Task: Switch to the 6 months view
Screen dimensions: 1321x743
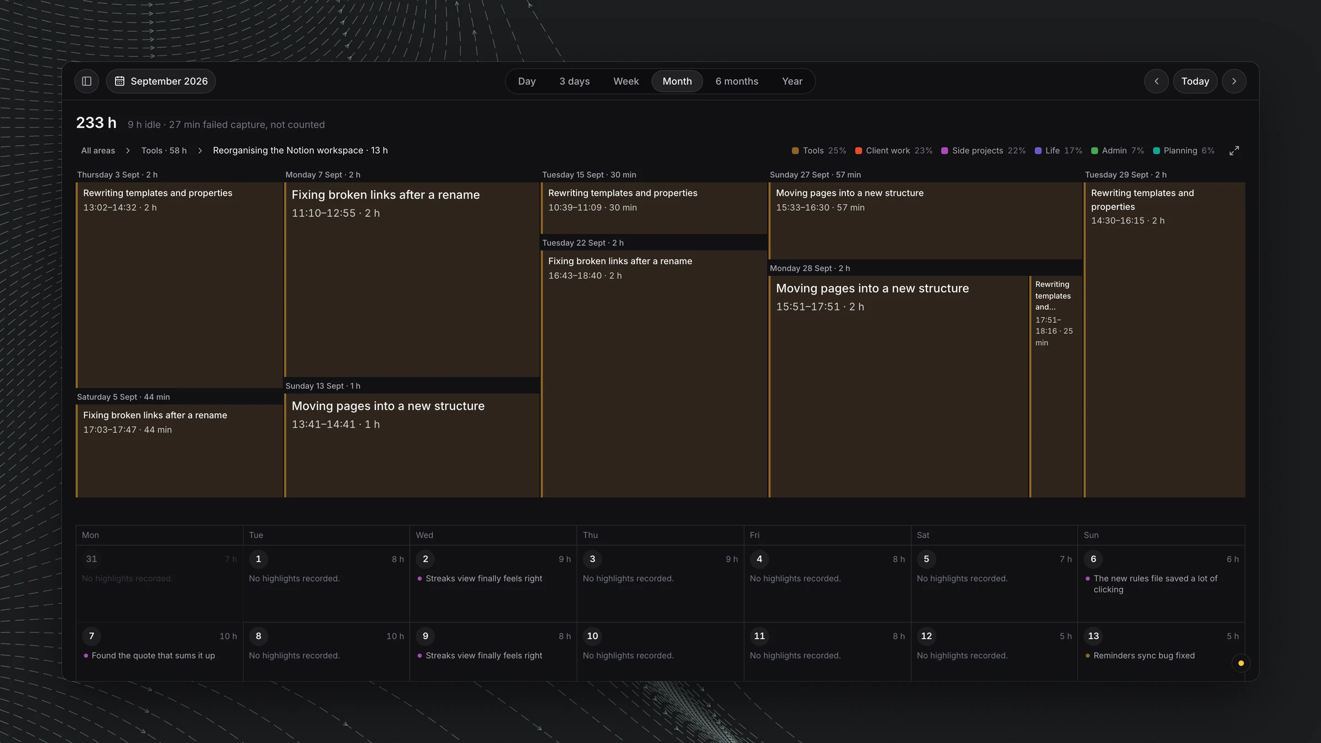Action: 736,81
